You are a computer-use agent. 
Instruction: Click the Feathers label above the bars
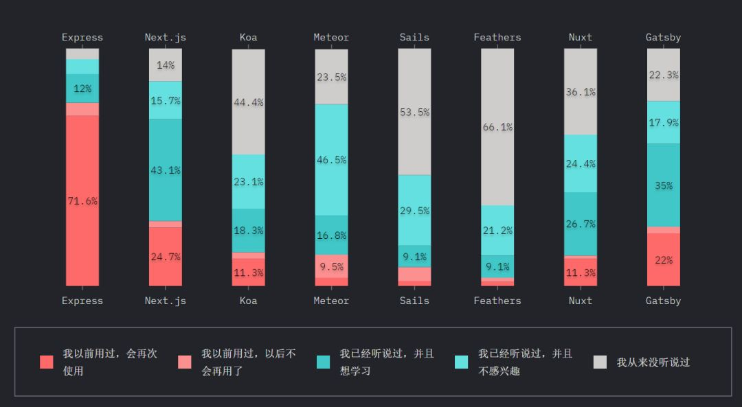pos(497,37)
